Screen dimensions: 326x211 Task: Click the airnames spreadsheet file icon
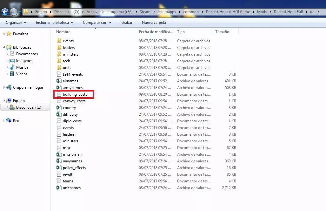[59, 81]
